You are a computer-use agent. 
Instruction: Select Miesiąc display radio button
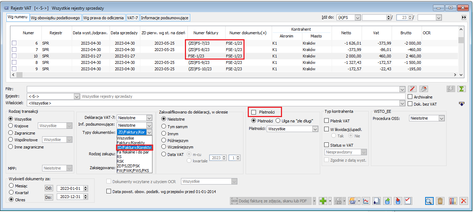(11, 186)
